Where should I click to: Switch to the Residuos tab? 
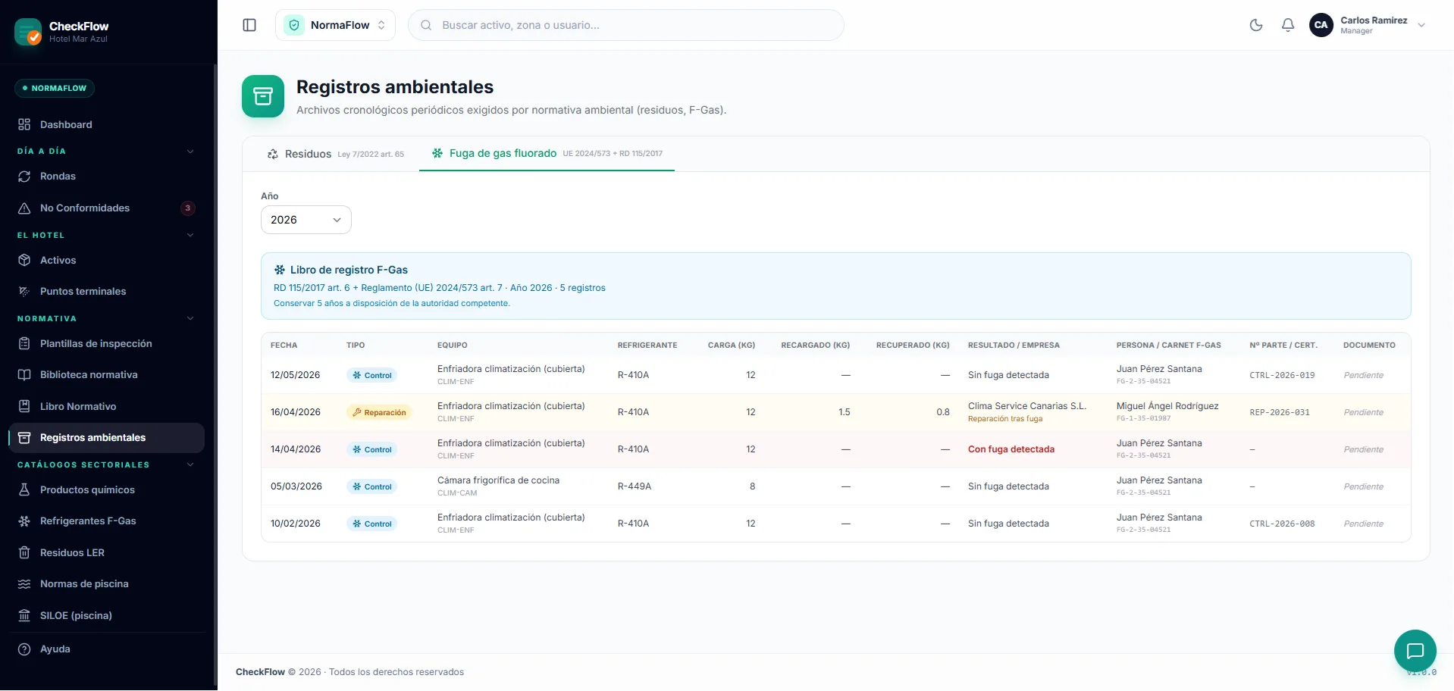click(335, 154)
